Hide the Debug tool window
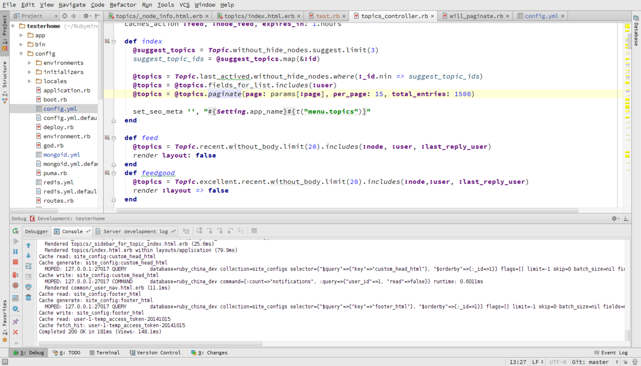 pyautogui.click(x=626, y=219)
